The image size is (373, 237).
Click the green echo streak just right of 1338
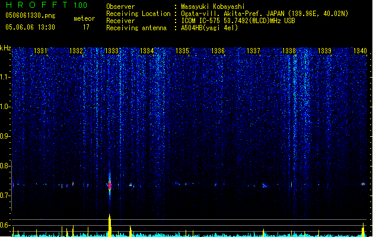[291, 184]
